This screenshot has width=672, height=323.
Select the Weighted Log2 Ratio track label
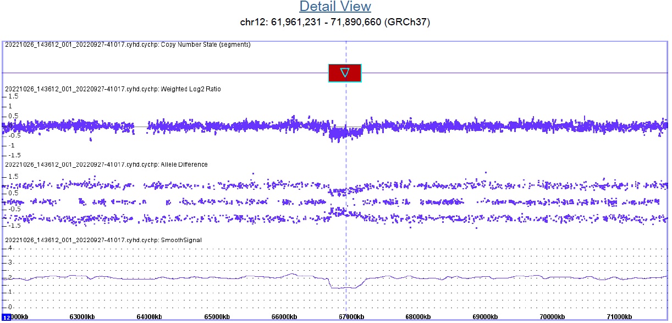click(113, 89)
